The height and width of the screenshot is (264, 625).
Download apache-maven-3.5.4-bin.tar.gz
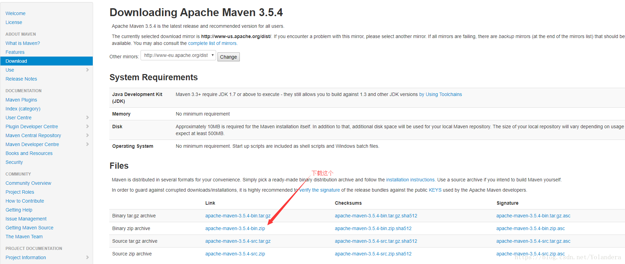[238, 216]
